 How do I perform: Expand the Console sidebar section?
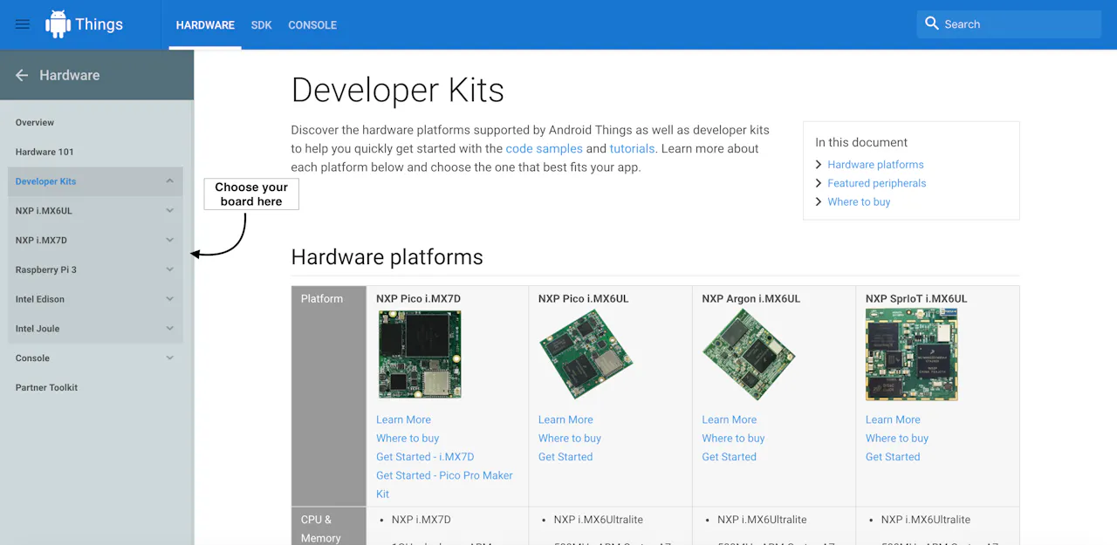[169, 358]
